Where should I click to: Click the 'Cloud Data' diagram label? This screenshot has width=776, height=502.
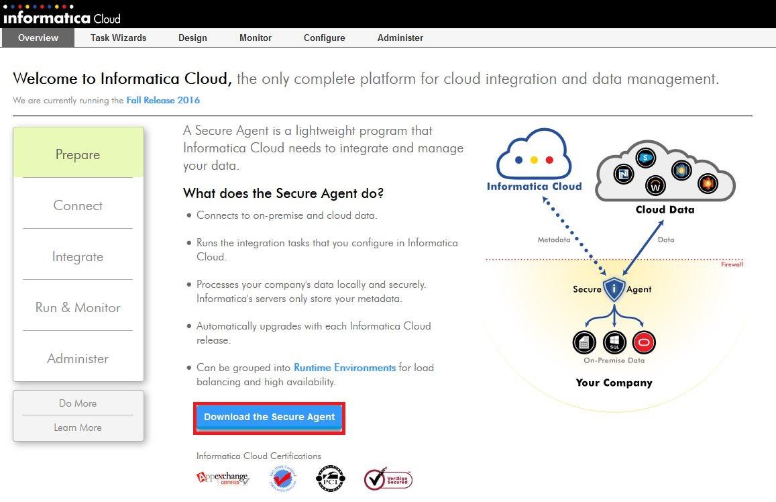click(665, 209)
